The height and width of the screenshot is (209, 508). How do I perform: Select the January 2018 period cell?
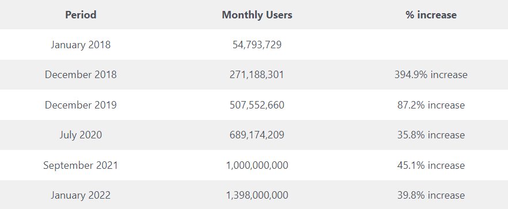[81, 45]
